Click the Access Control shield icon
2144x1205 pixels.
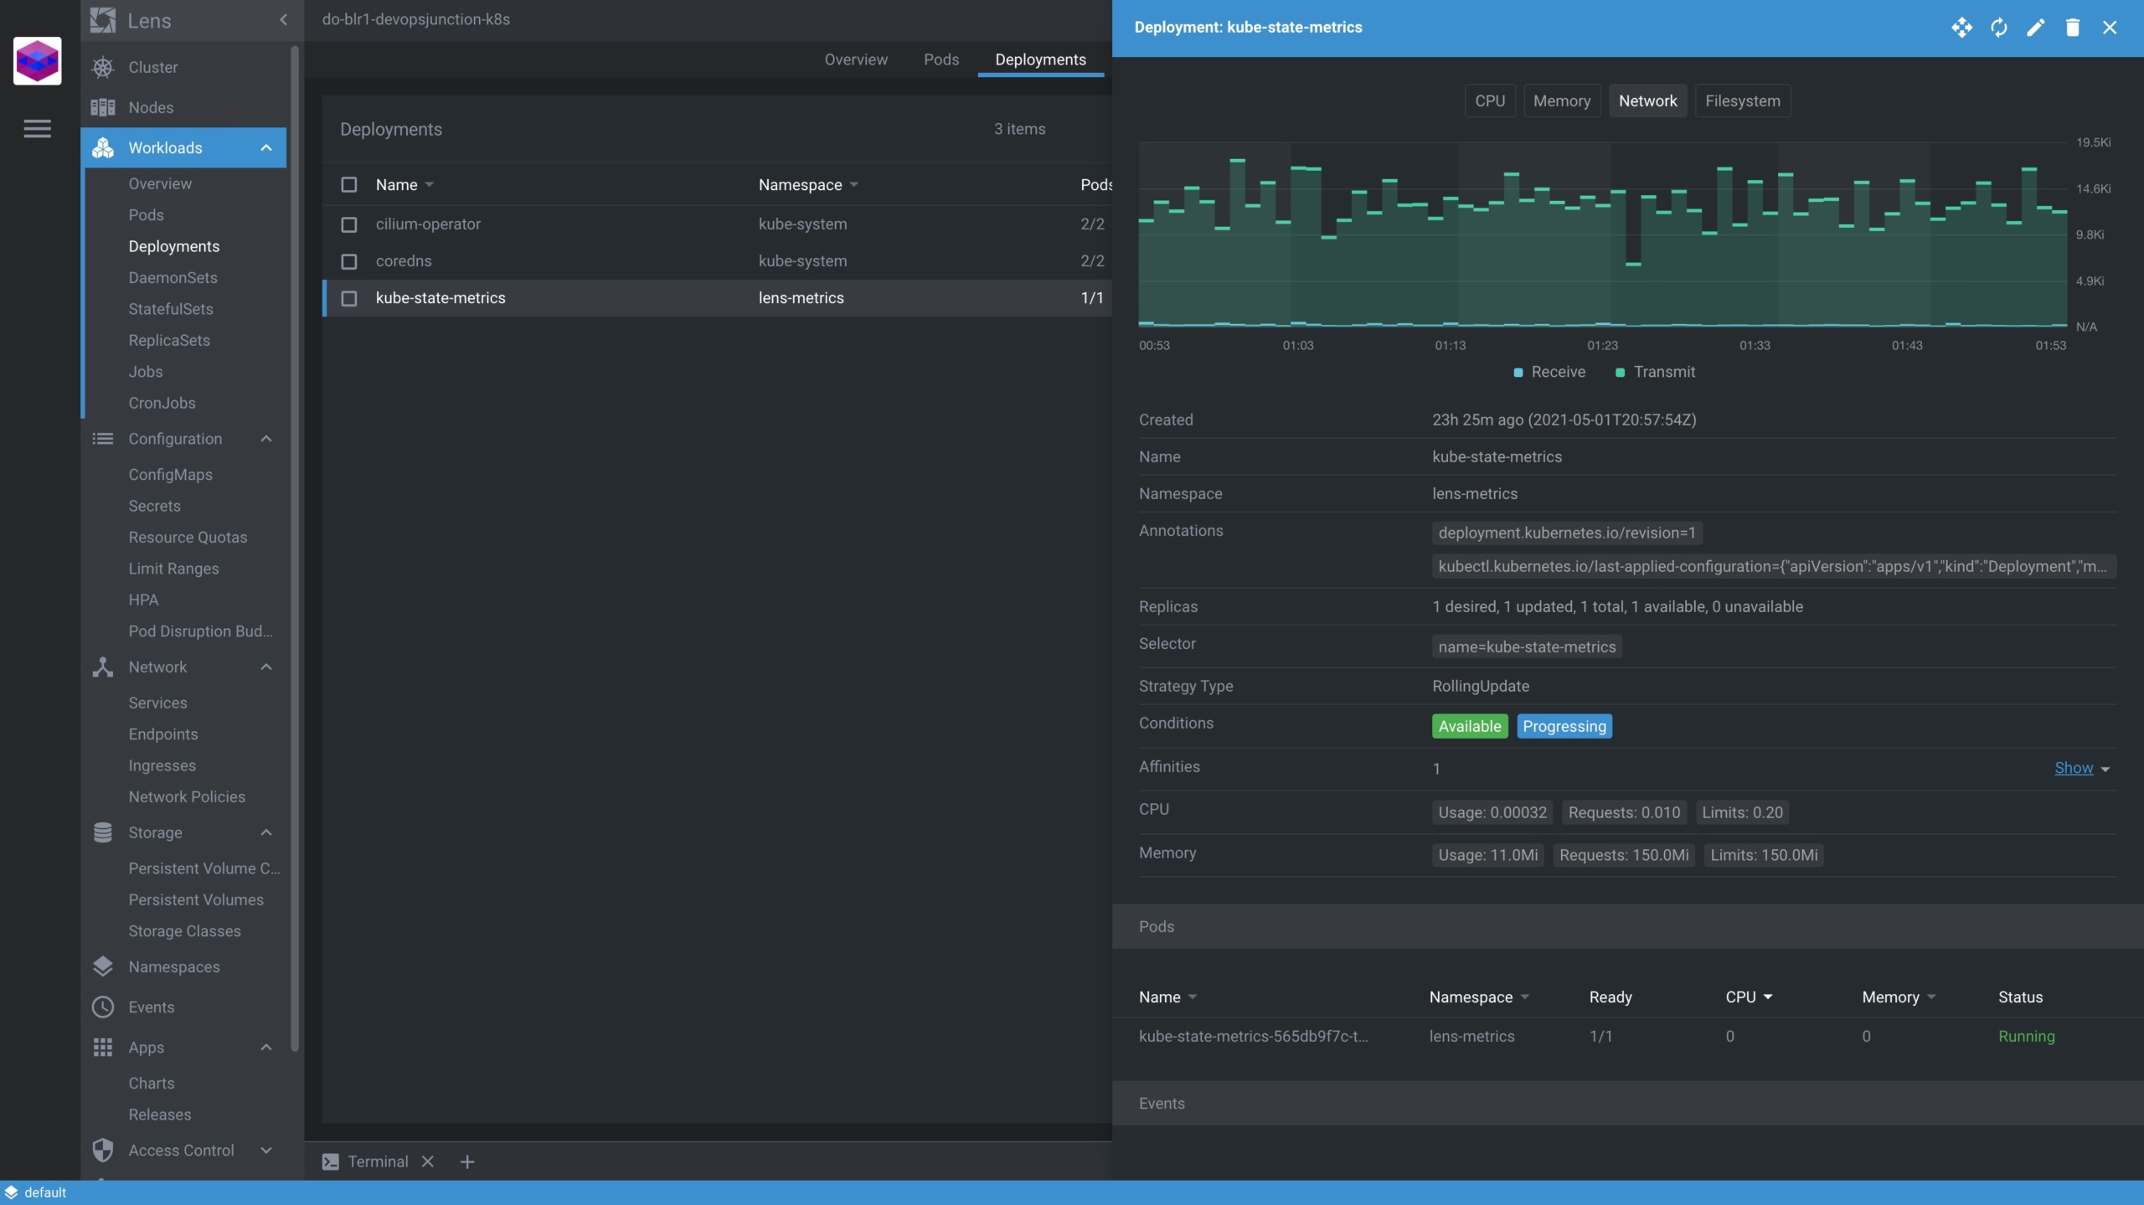pos(102,1150)
